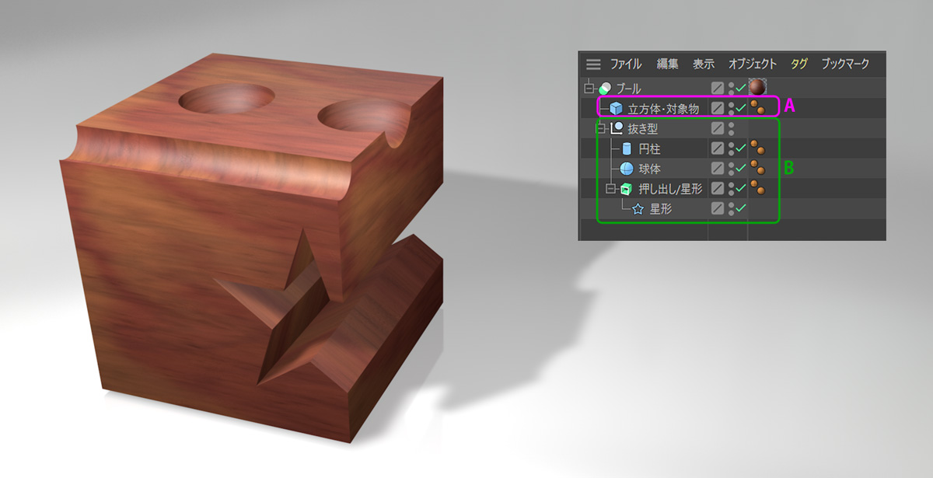Disable the ブール object green checkmark
Image resolution: width=933 pixels, height=478 pixels.
pos(741,88)
